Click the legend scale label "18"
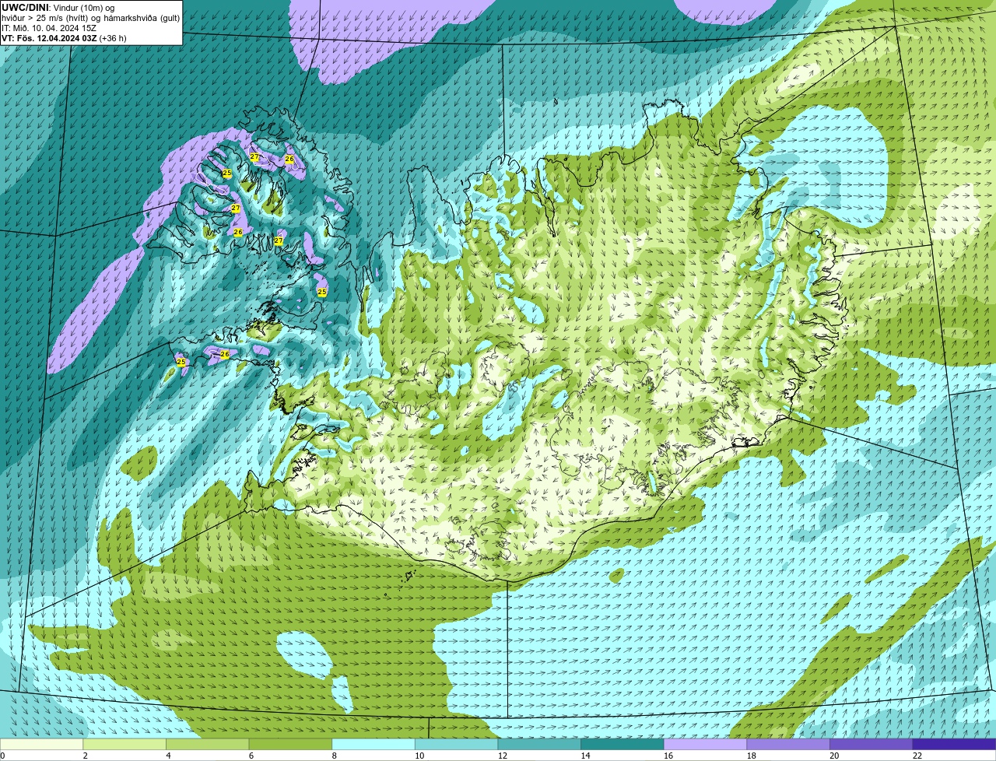The width and height of the screenshot is (996, 761). (751, 756)
